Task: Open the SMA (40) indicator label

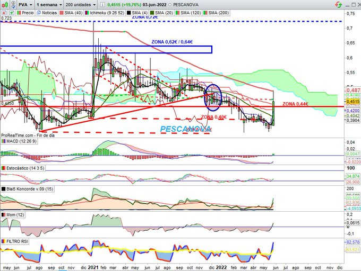Action: coord(71,13)
